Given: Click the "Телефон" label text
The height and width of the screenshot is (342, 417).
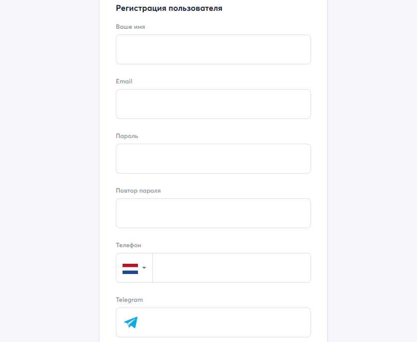Looking at the screenshot, I should click(129, 245).
